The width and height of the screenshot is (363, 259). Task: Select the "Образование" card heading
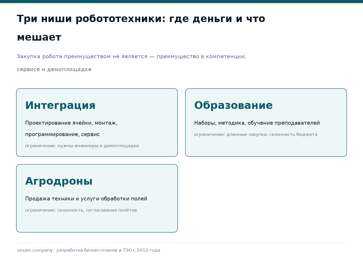pyautogui.click(x=233, y=106)
